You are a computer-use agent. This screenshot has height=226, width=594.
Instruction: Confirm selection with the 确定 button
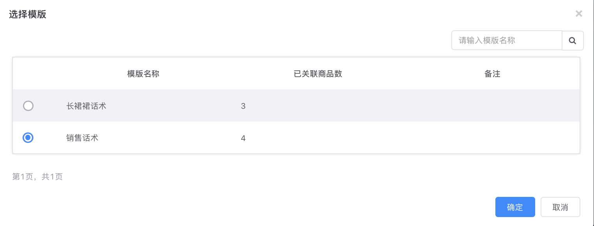[x=515, y=207]
